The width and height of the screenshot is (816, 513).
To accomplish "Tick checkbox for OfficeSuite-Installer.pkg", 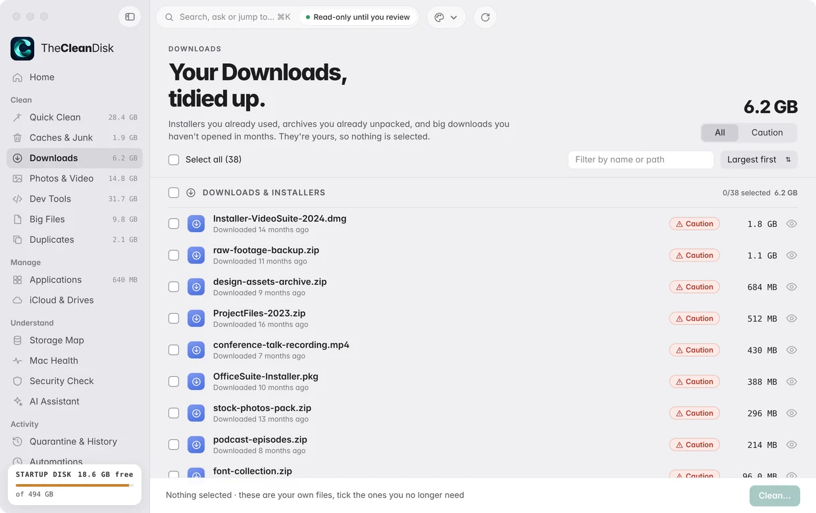I will coord(174,381).
